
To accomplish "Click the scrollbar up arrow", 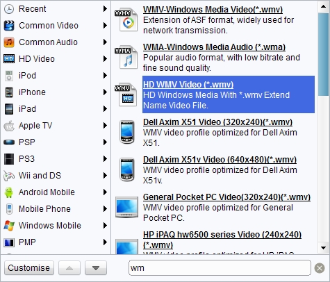I will tap(323, 6).
